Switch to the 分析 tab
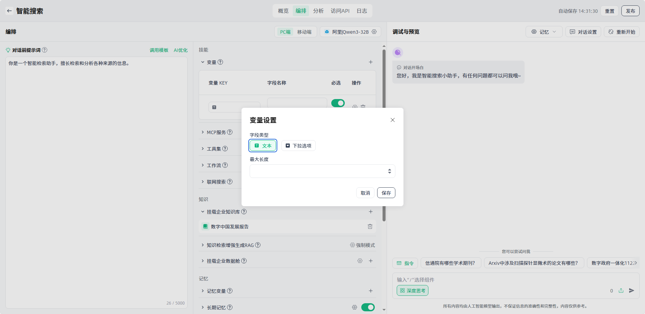This screenshot has width=645, height=314. click(x=318, y=11)
